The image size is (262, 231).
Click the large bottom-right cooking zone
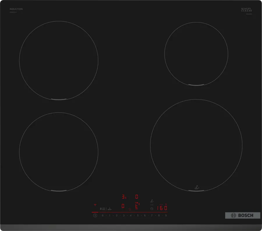point(196,145)
